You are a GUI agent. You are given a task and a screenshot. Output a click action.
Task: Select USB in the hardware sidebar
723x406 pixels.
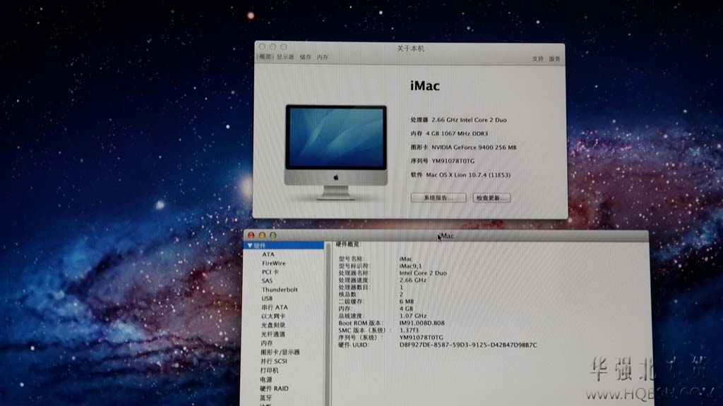[x=267, y=298]
